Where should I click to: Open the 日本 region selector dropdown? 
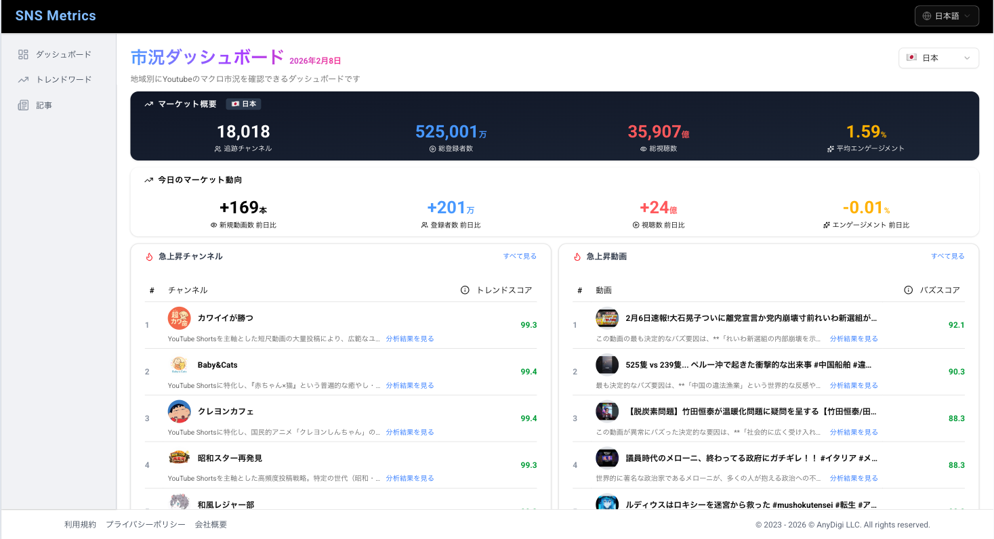click(938, 58)
